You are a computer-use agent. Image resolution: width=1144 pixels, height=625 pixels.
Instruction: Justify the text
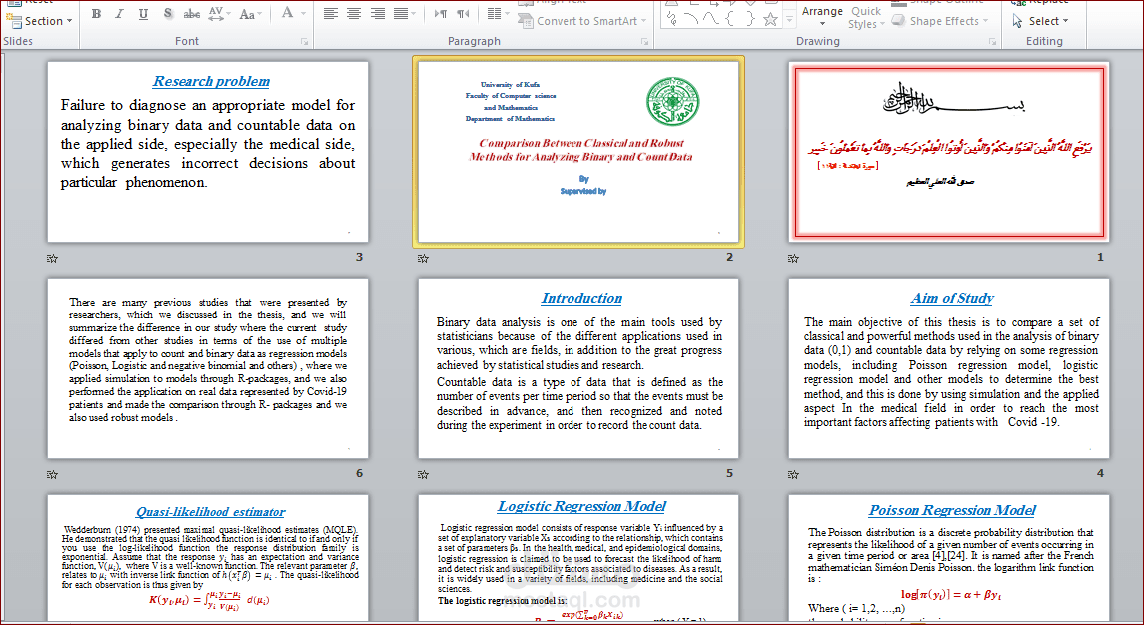tap(403, 13)
